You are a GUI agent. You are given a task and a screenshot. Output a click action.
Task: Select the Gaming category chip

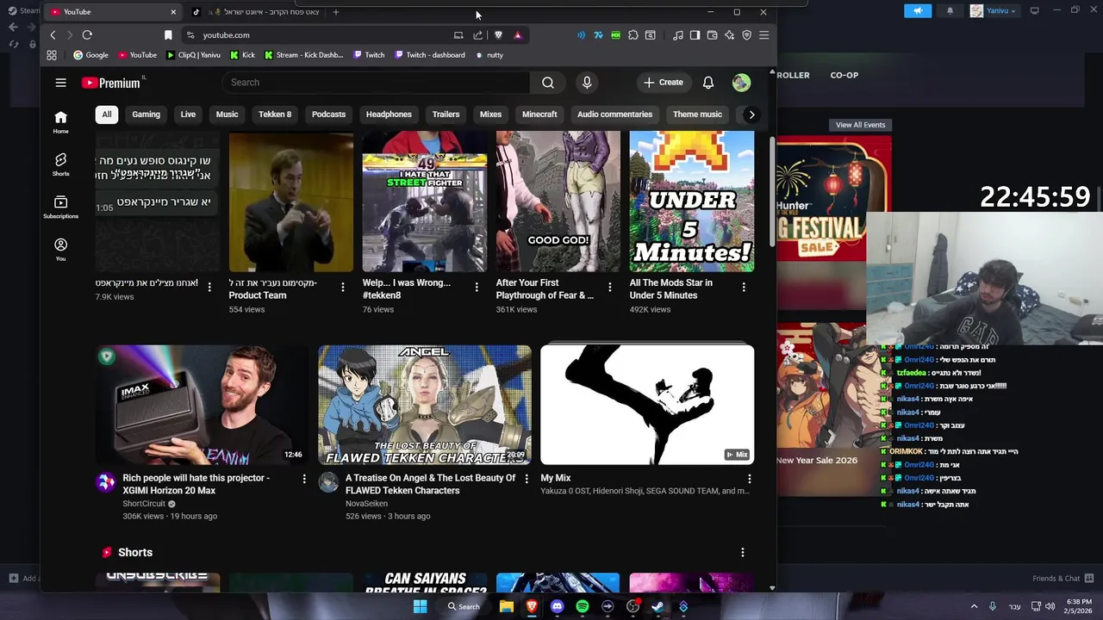point(146,115)
